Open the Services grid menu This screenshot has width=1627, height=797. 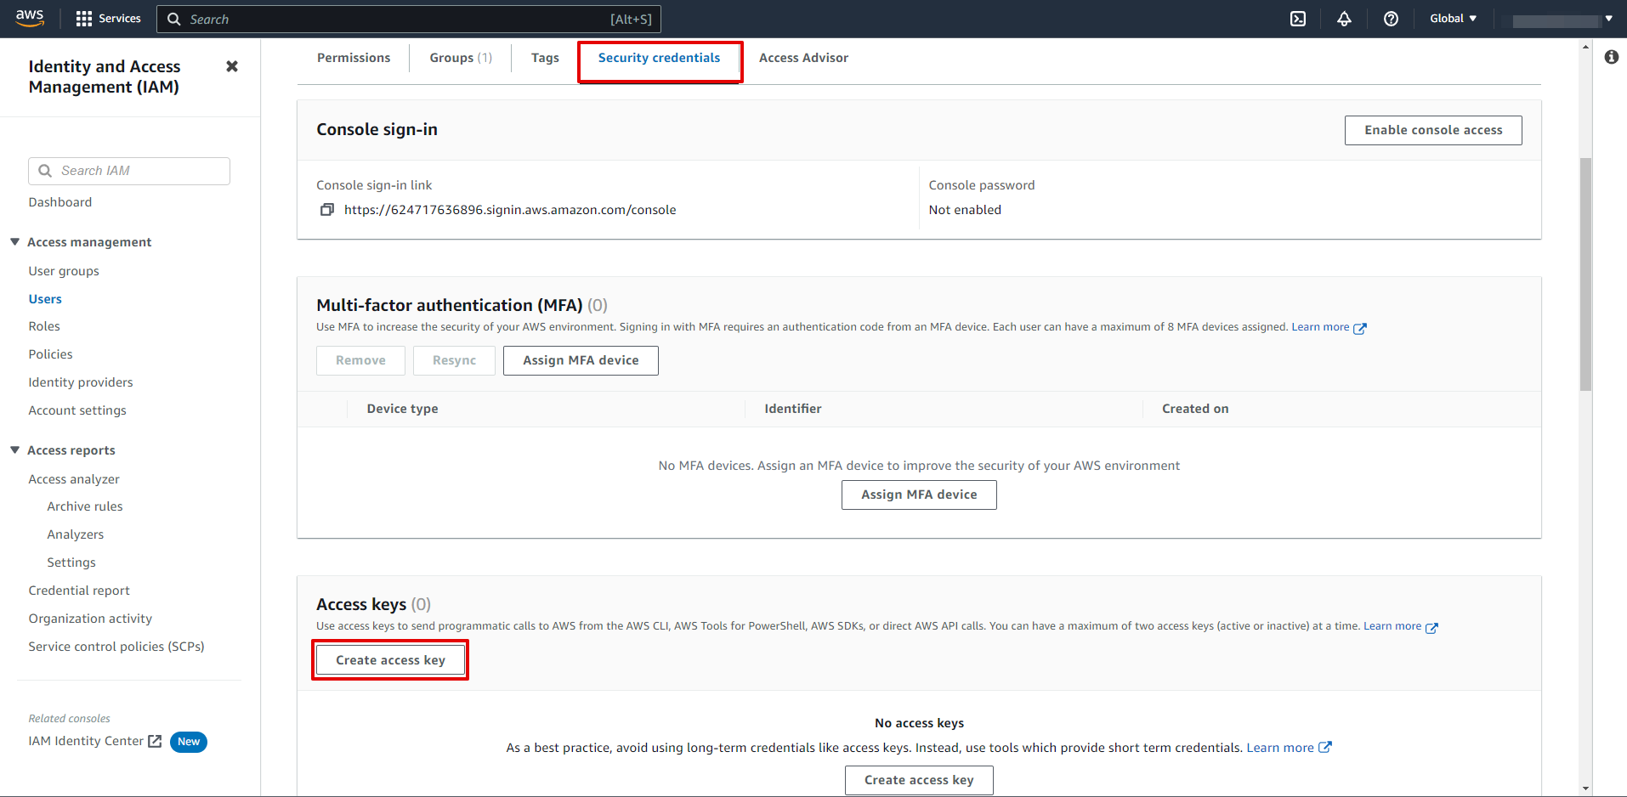click(x=108, y=19)
